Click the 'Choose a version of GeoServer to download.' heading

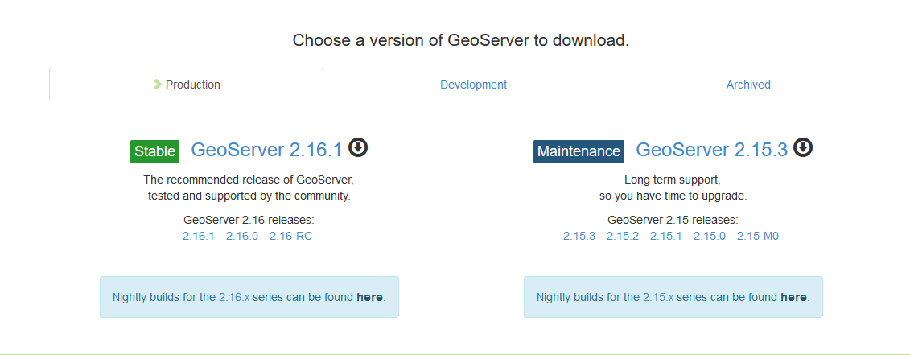[461, 41]
